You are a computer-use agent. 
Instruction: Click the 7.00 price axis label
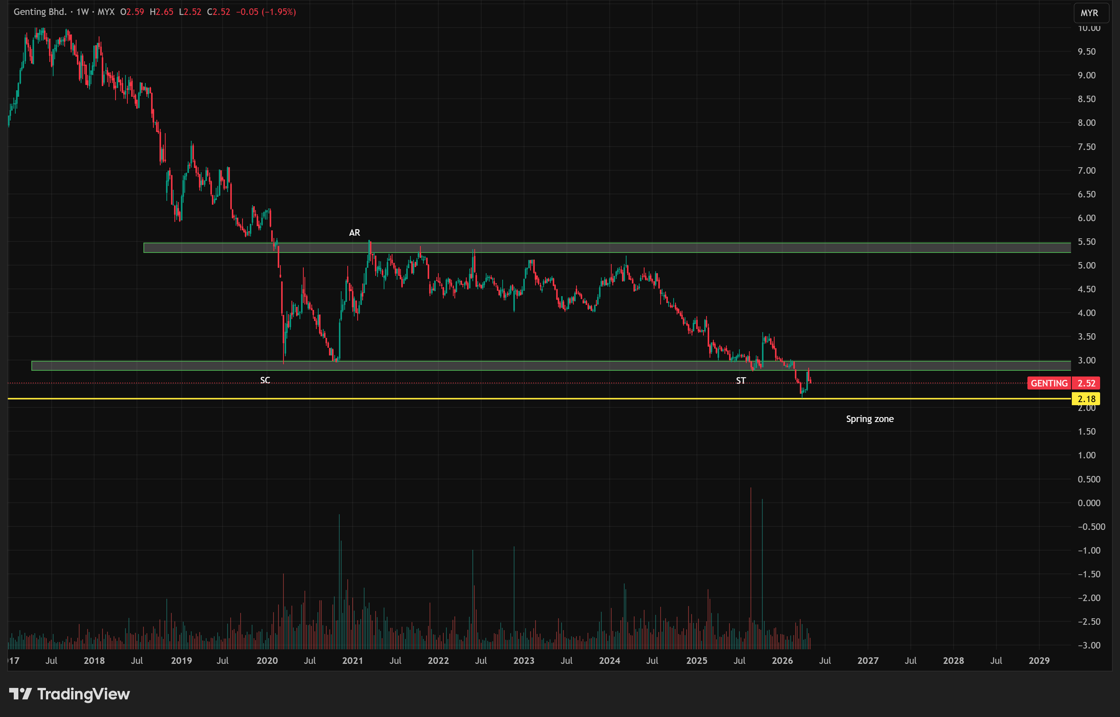(x=1086, y=171)
